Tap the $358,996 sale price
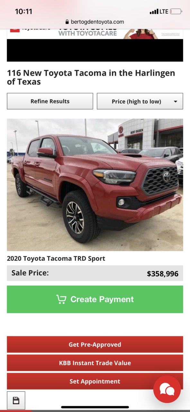The image size is (190, 412). click(163, 274)
